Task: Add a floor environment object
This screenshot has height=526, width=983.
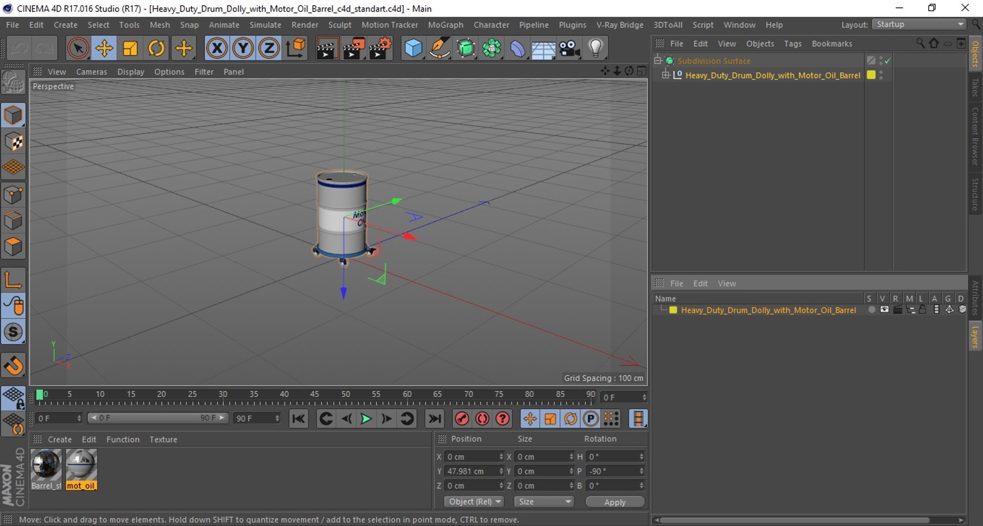Action: coord(543,49)
